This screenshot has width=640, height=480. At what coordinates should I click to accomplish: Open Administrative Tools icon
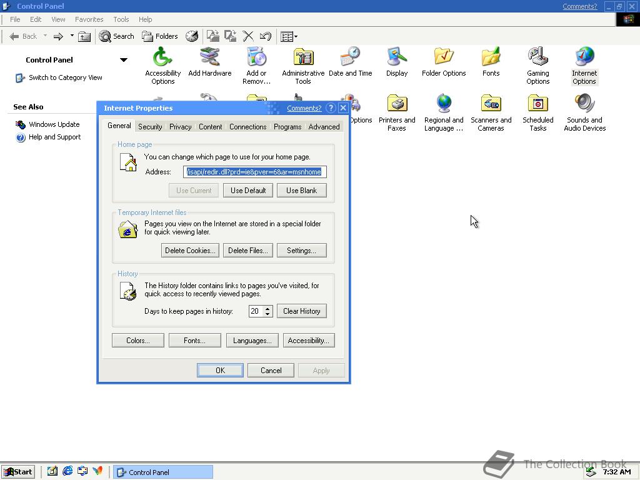[303, 65]
